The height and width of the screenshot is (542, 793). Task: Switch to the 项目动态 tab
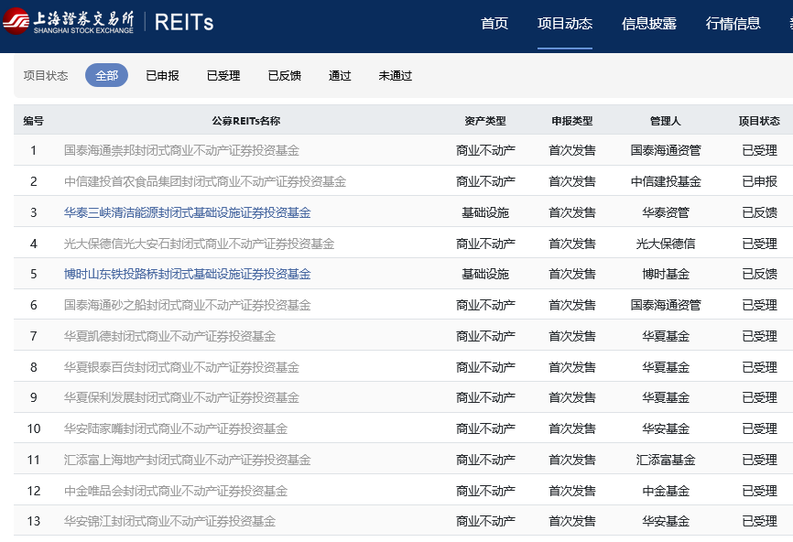[564, 24]
